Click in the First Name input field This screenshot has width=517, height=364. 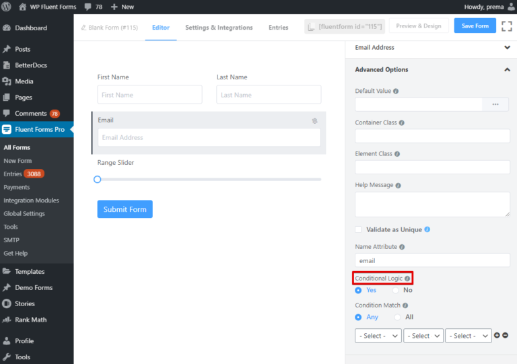pyautogui.click(x=149, y=95)
